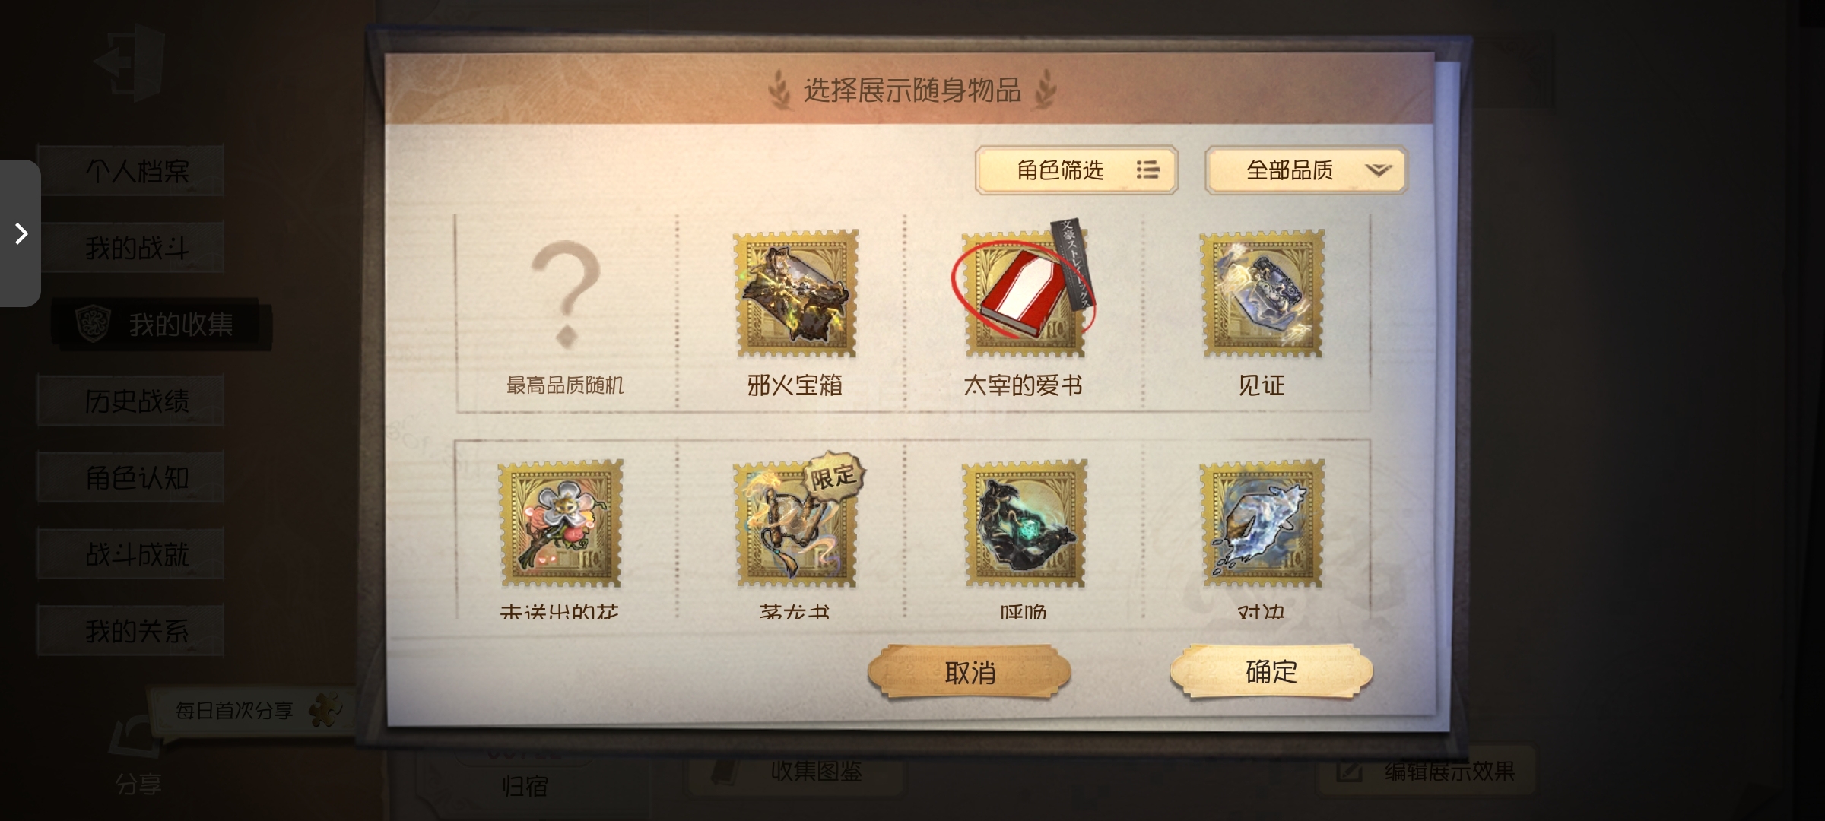Open the 角色筛选 character filter list
Image resolution: width=1825 pixels, height=821 pixels.
1076,170
